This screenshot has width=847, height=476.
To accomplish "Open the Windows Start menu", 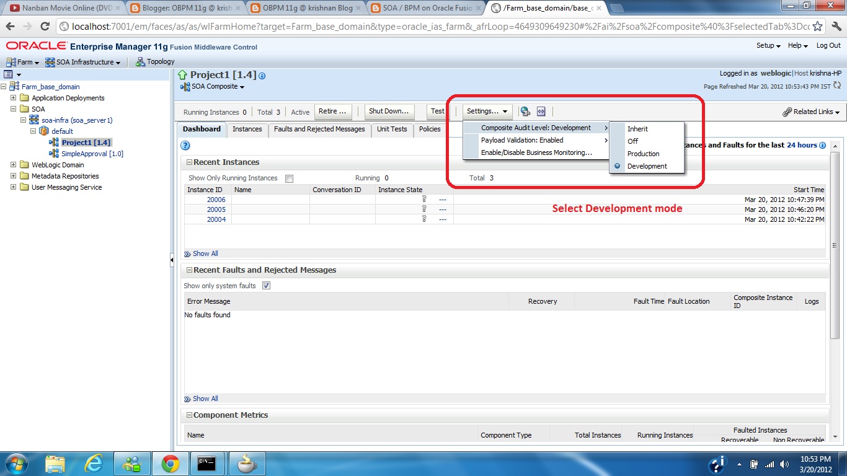I will click(x=17, y=464).
